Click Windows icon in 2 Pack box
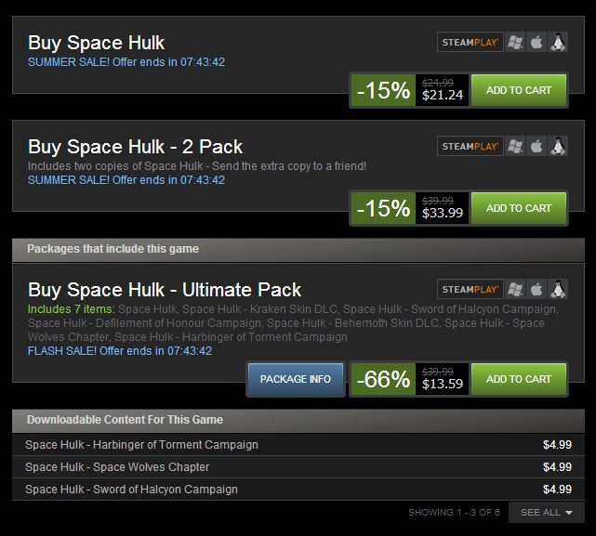The width and height of the screenshot is (596, 536). click(515, 146)
